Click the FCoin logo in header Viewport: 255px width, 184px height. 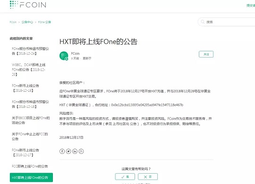coord(28,5)
